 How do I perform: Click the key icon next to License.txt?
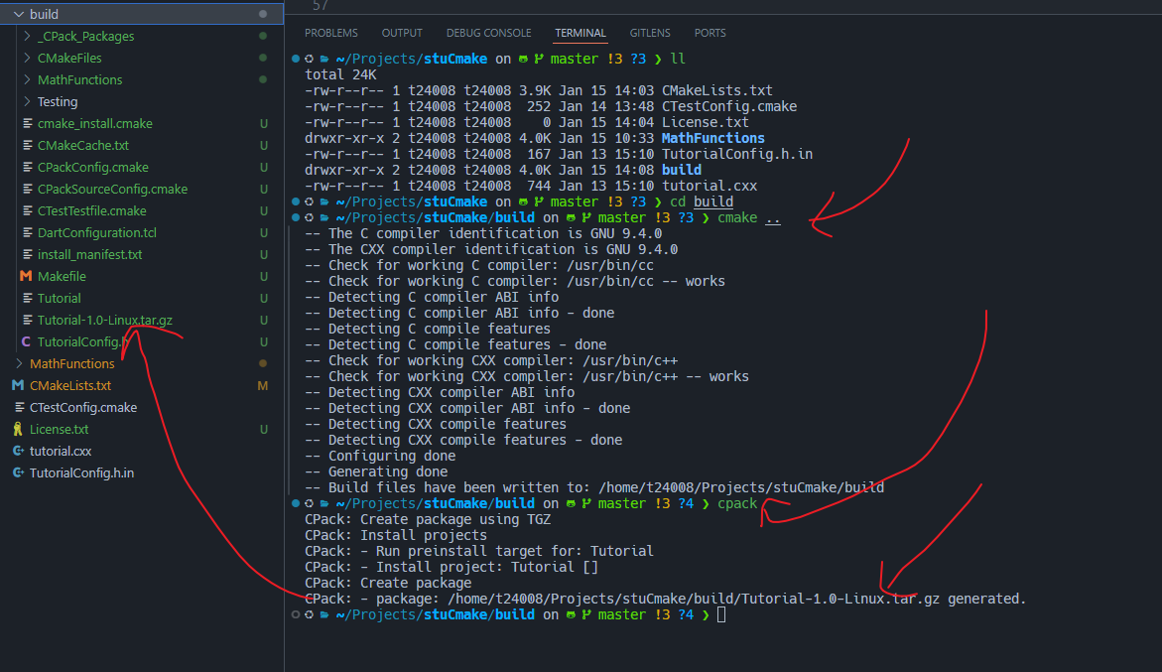coord(18,429)
